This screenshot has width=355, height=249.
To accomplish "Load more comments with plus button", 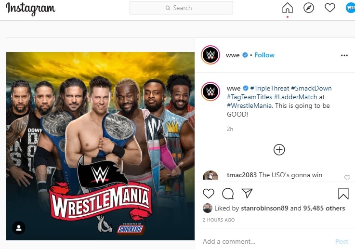I will (x=279, y=149).
